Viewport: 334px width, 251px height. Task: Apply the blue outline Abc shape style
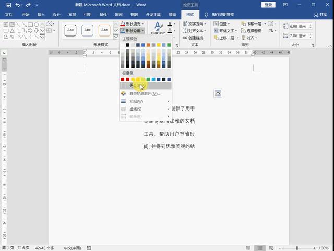pyautogui.click(x=87, y=30)
